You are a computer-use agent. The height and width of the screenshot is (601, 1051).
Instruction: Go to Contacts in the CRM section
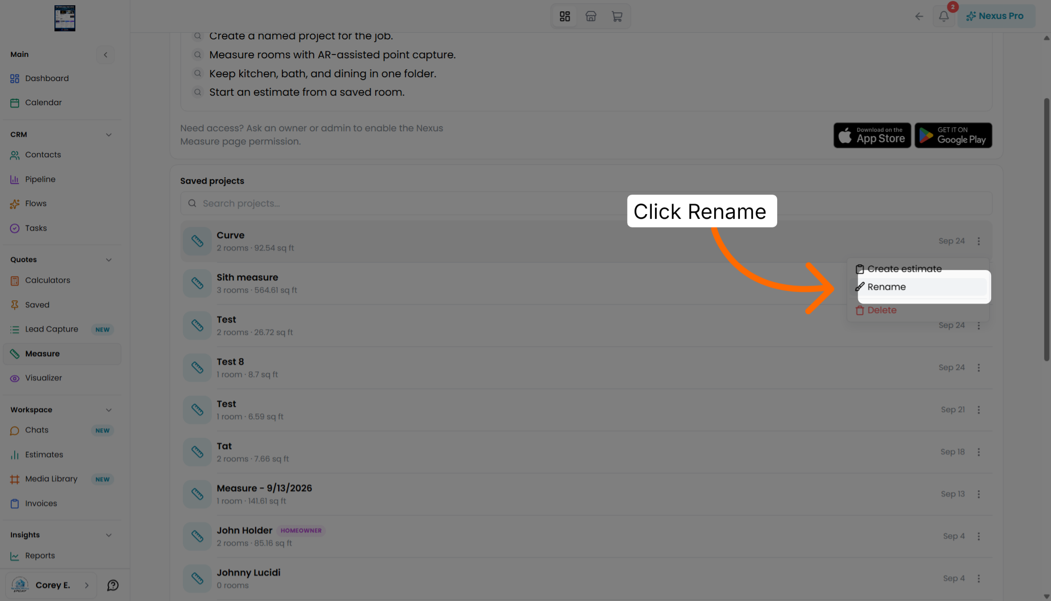click(62, 155)
